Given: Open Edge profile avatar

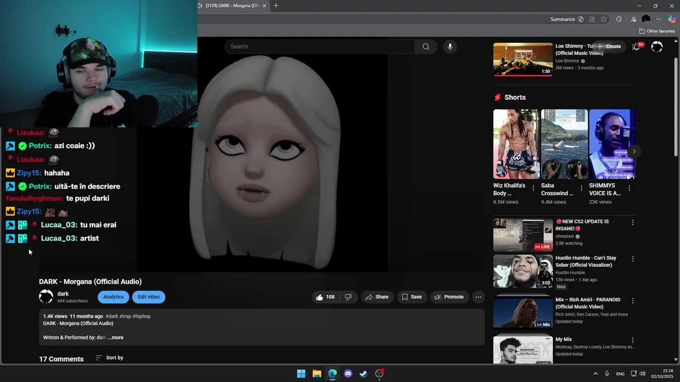Looking at the screenshot, I should click(646, 19).
